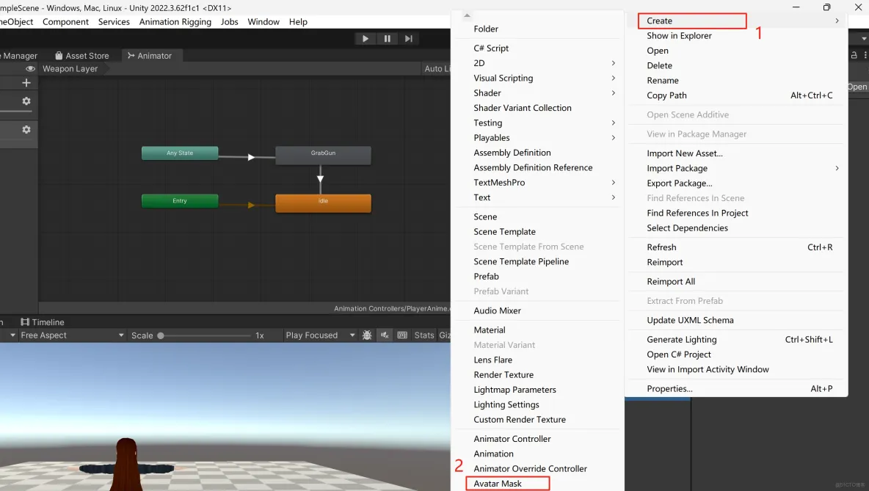Toggle the Weapon Layer eye visibility icon
869x491 pixels.
(29, 68)
